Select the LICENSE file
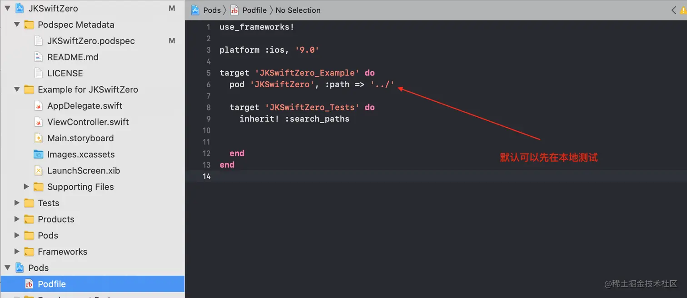 click(65, 73)
